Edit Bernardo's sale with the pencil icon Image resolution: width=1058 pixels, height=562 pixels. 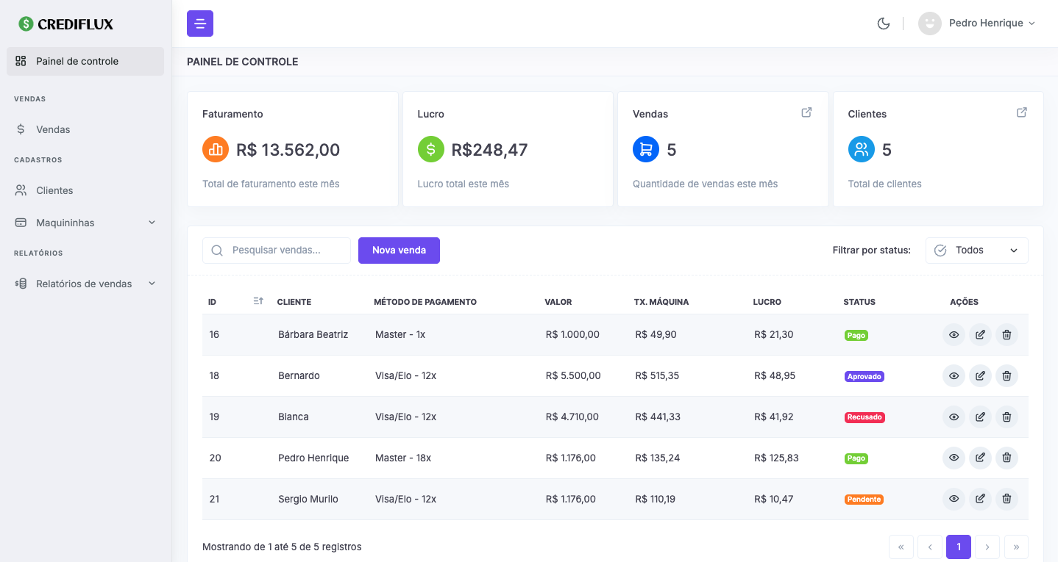point(980,376)
